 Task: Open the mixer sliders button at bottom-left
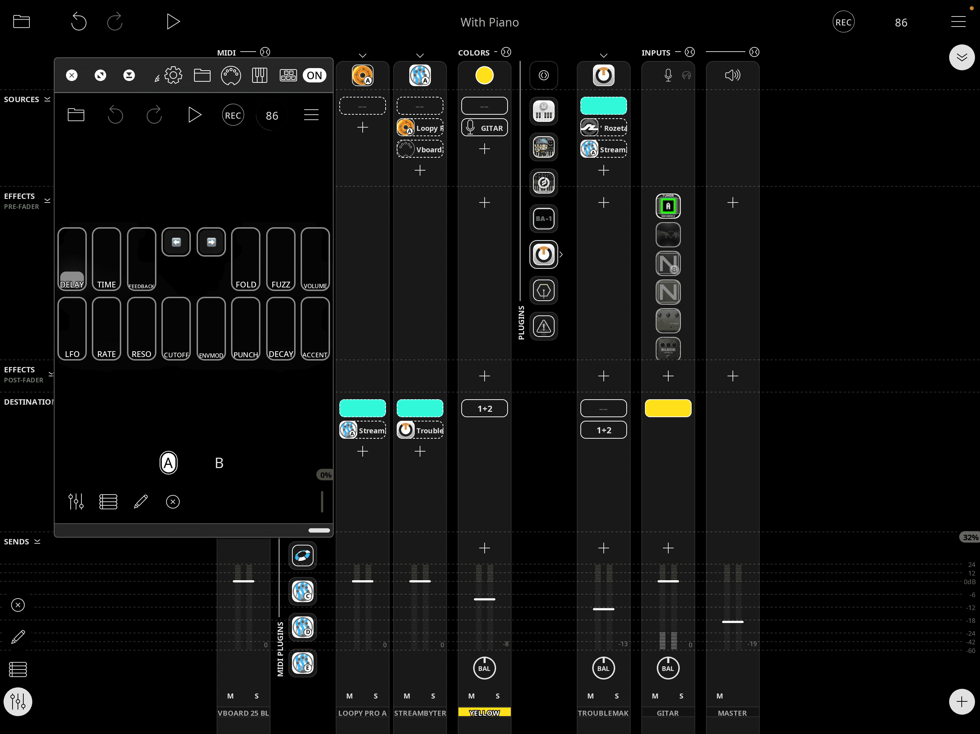coord(18,701)
